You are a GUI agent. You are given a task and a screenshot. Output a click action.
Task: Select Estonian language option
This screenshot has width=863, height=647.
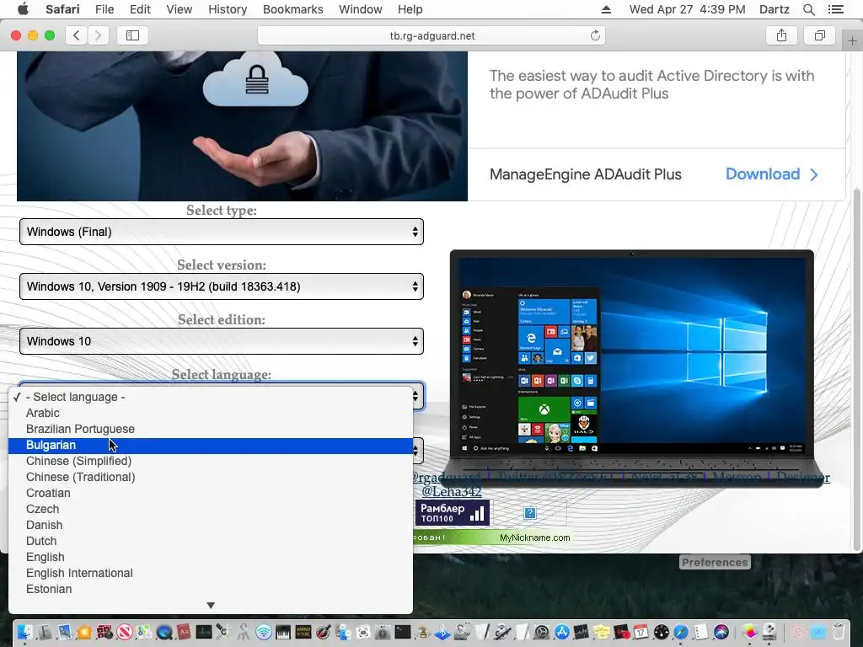[x=210, y=589]
